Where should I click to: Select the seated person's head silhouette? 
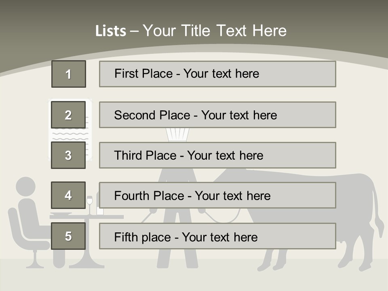(x=26, y=187)
